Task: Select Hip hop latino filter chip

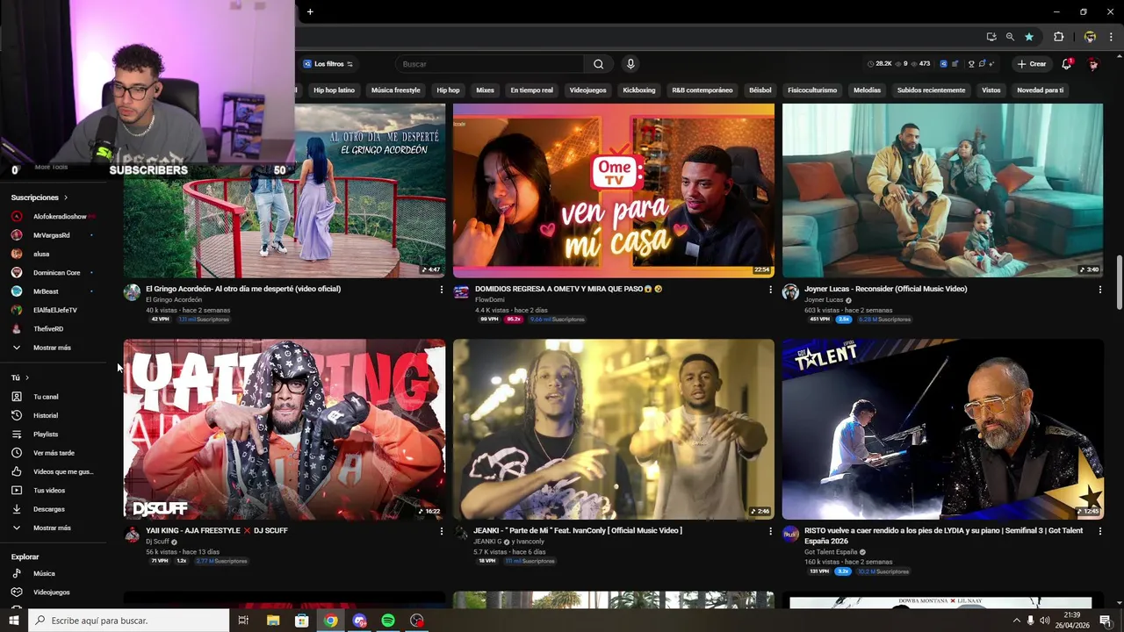Action: click(x=334, y=90)
